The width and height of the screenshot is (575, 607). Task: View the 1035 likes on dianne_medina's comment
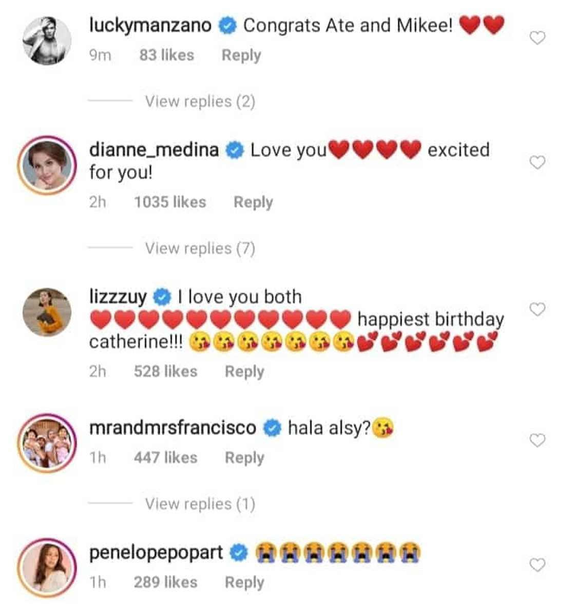coord(170,202)
